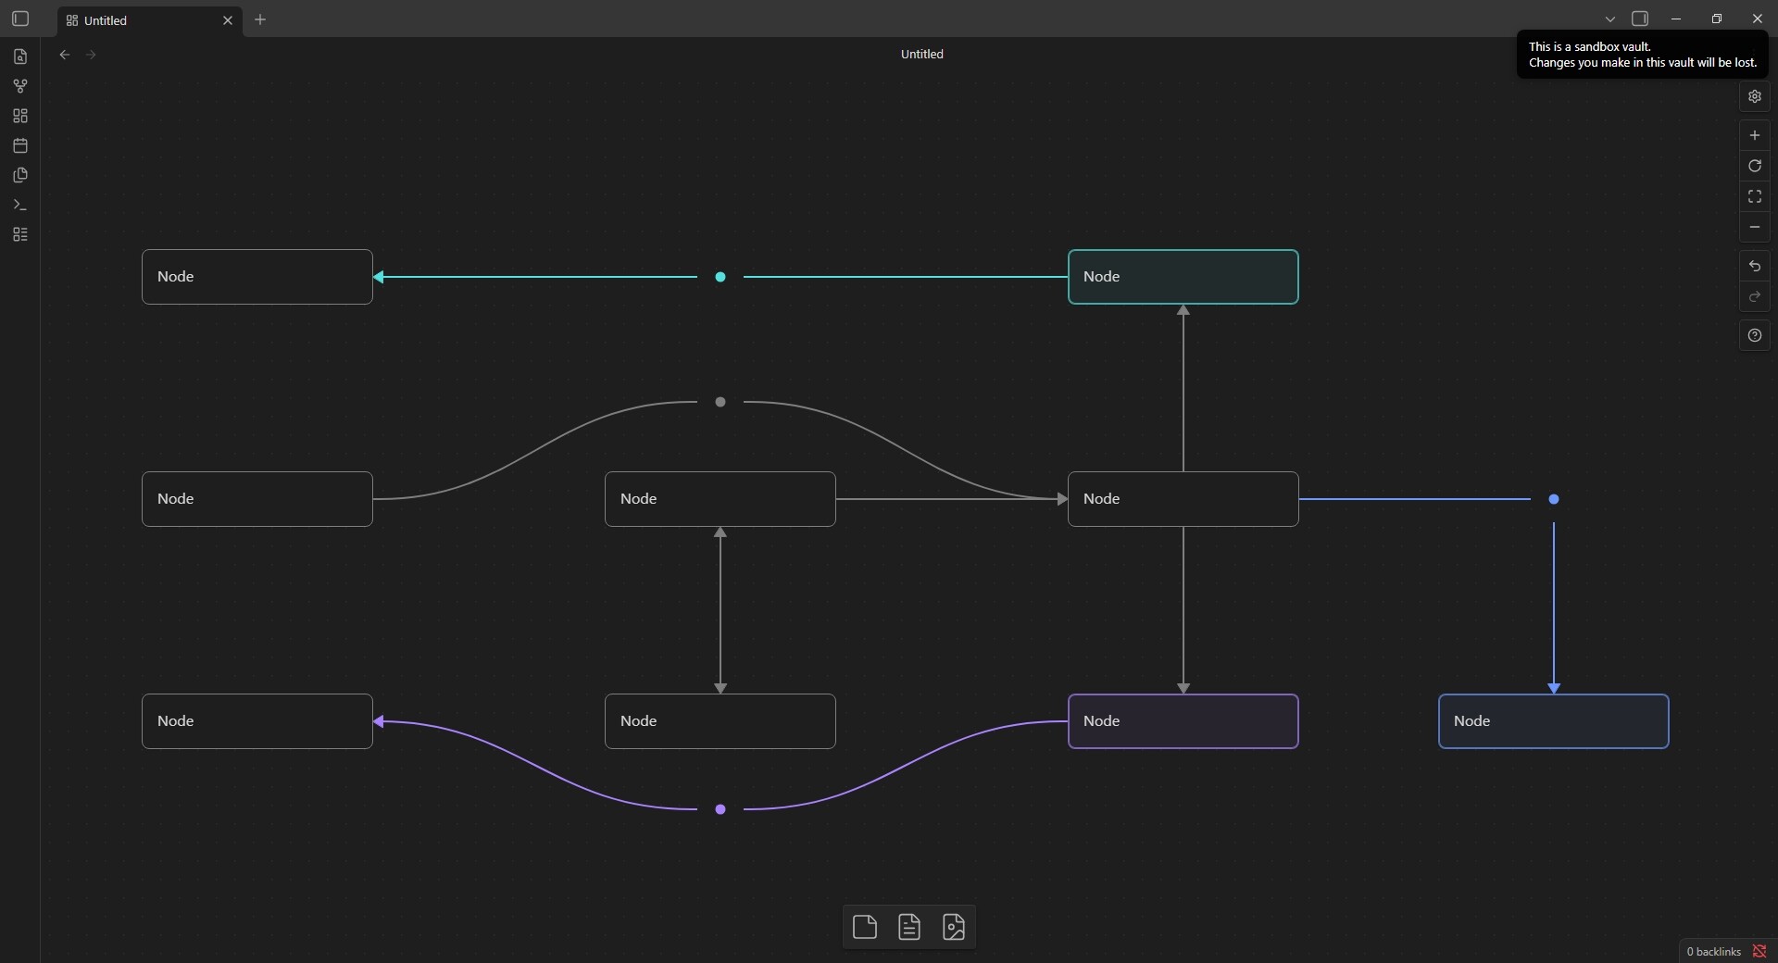Screen dimensions: 1778x963
Task: Undo the last canvas action
Action: pos(1754,266)
